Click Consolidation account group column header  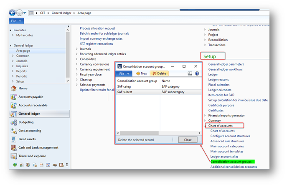point(137,81)
